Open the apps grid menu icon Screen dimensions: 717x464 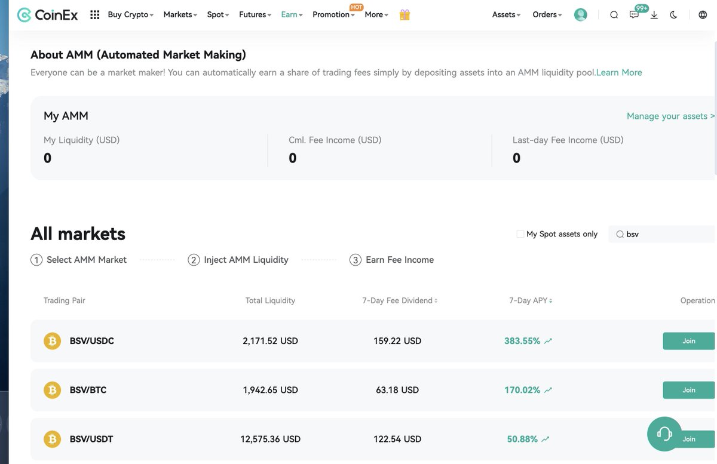coord(94,15)
